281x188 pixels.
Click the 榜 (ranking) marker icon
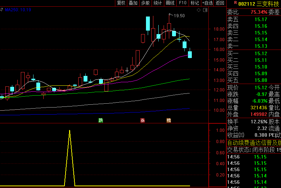coord(169,121)
